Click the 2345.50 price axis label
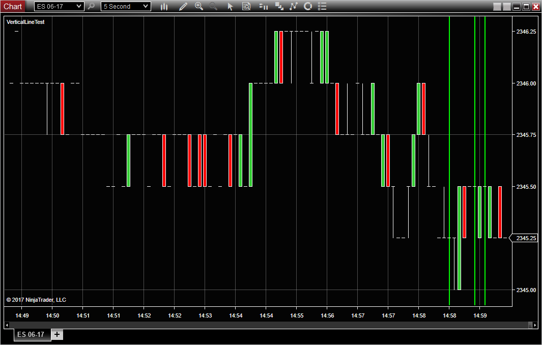This screenshot has width=542, height=345. point(526,187)
